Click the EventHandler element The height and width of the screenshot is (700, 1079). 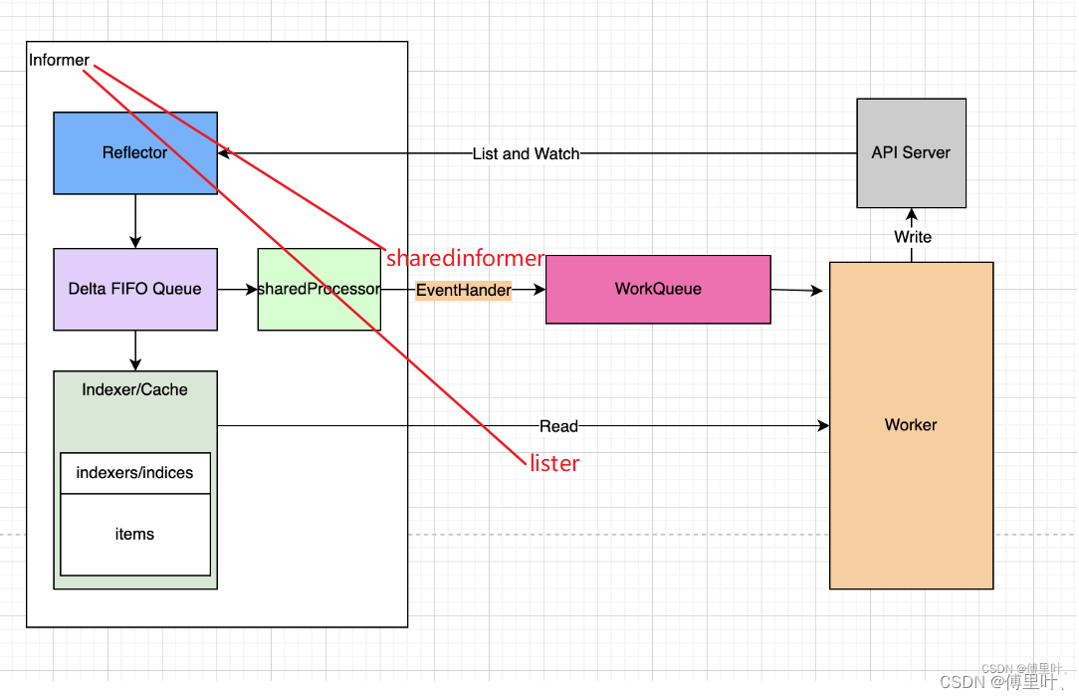463,290
